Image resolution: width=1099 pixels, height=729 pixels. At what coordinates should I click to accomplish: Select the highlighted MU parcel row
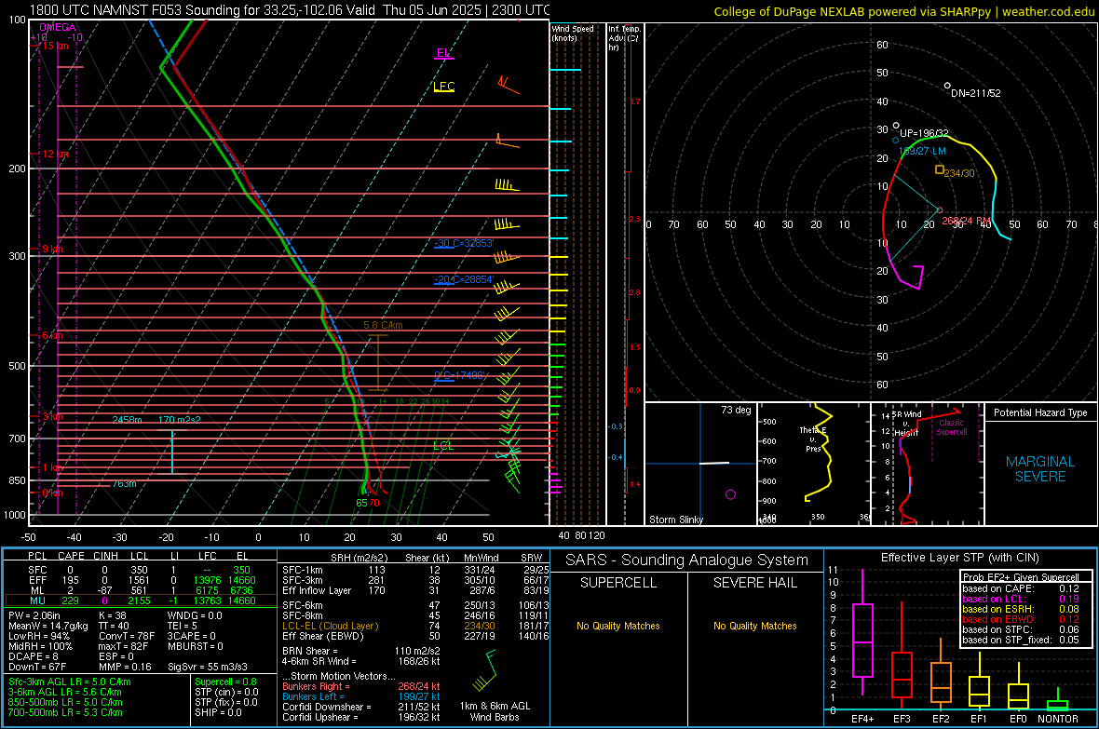[x=141, y=601]
